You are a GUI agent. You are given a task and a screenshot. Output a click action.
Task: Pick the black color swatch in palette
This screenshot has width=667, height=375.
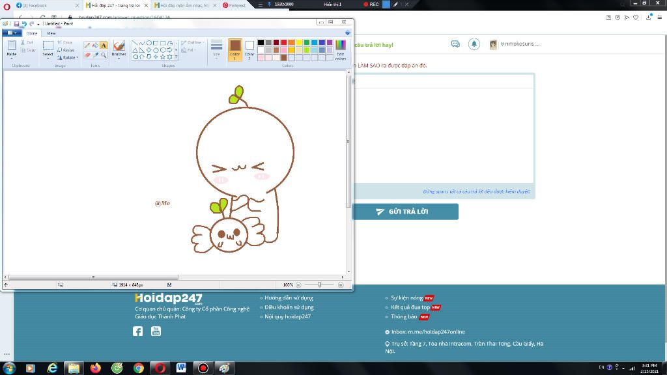click(261, 42)
